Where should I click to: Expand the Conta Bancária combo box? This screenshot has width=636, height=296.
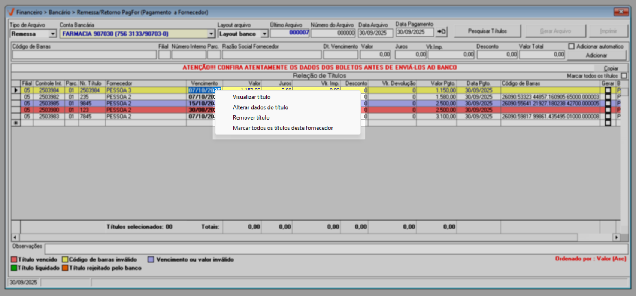pyautogui.click(x=211, y=34)
